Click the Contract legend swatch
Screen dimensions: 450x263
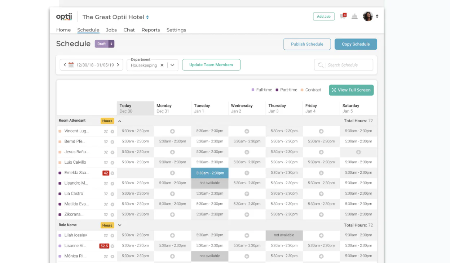click(x=302, y=90)
